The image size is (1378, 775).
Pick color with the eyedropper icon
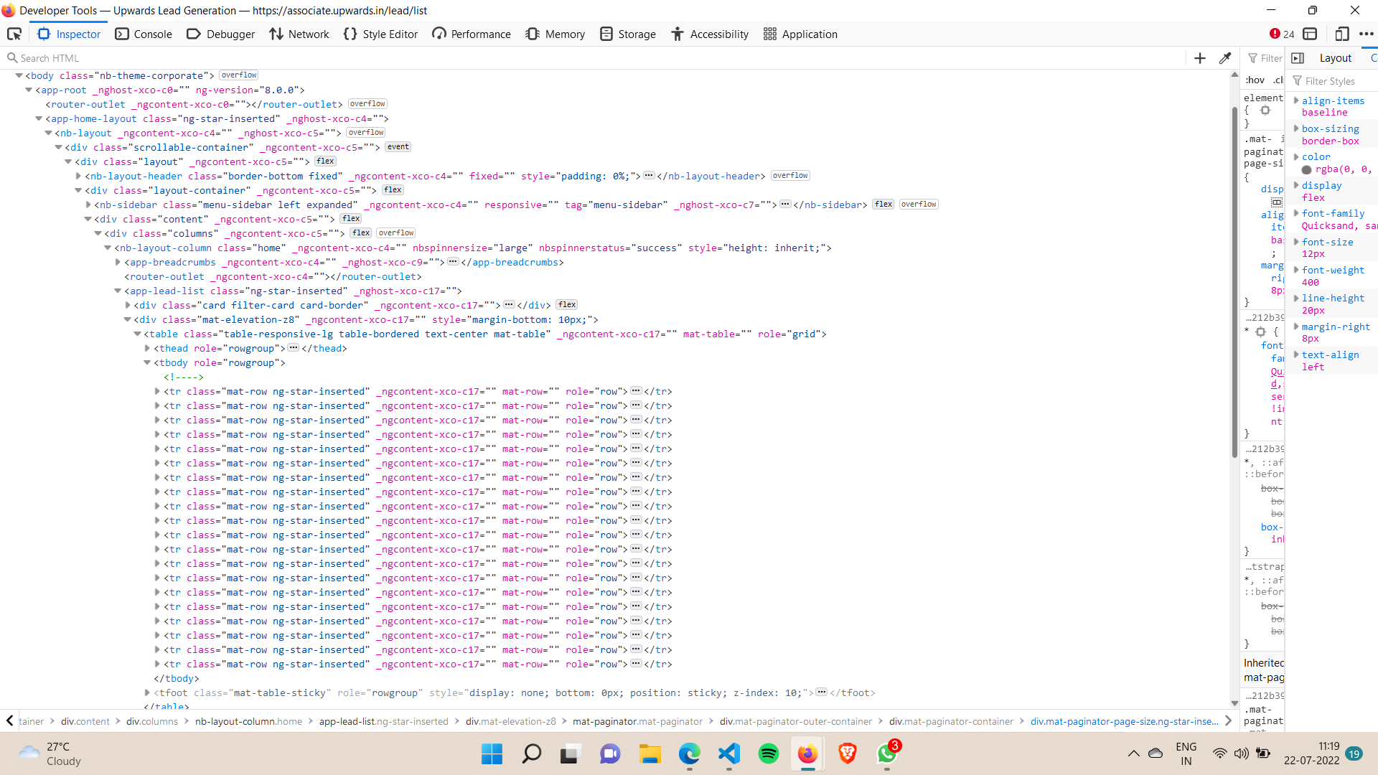[1225, 58]
